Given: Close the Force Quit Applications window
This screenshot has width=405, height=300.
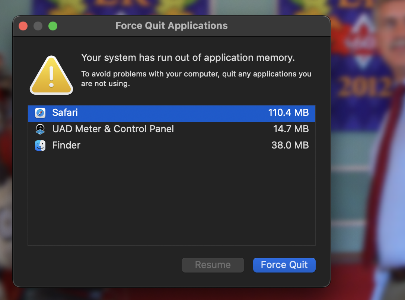Looking at the screenshot, I should click(23, 26).
